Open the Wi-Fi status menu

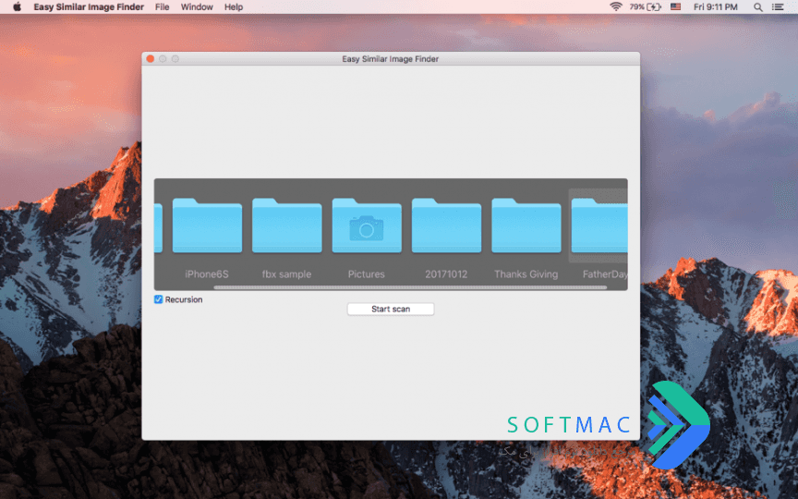(x=616, y=6)
